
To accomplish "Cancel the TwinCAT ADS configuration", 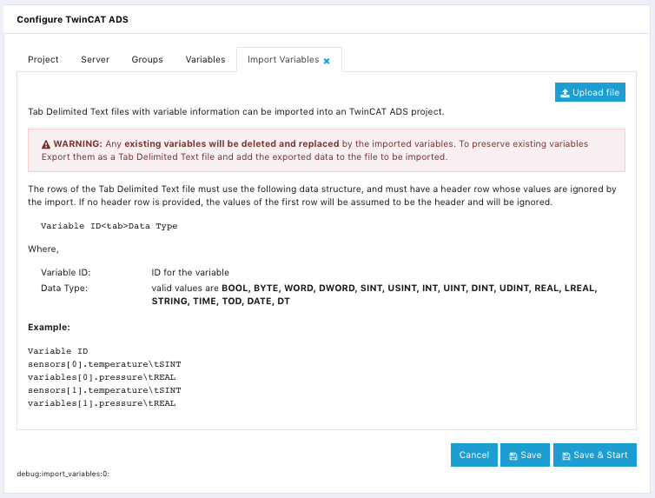I will click(x=474, y=455).
